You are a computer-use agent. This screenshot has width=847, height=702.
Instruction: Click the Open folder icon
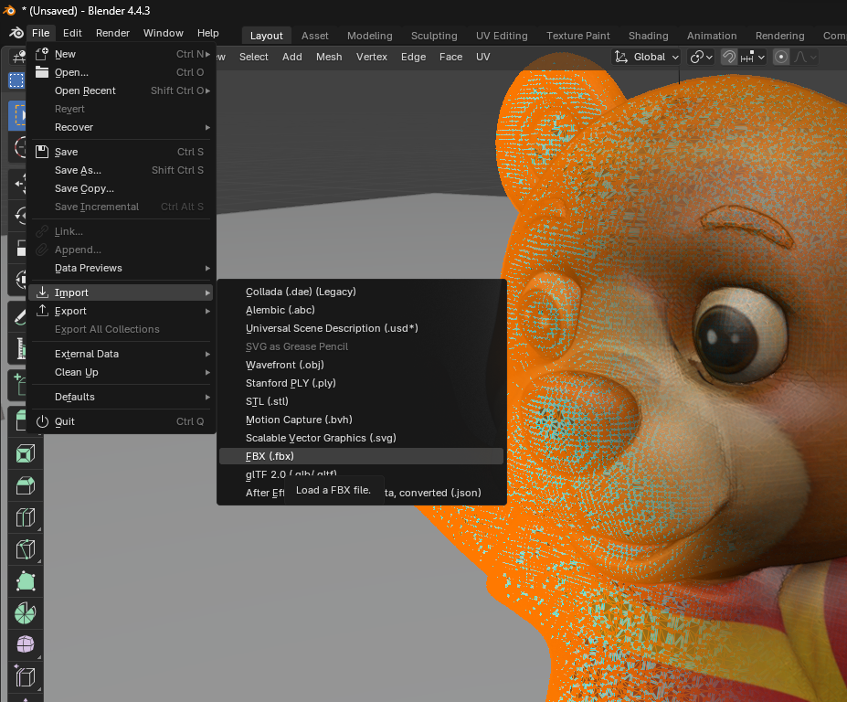click(x=42, y=72)
